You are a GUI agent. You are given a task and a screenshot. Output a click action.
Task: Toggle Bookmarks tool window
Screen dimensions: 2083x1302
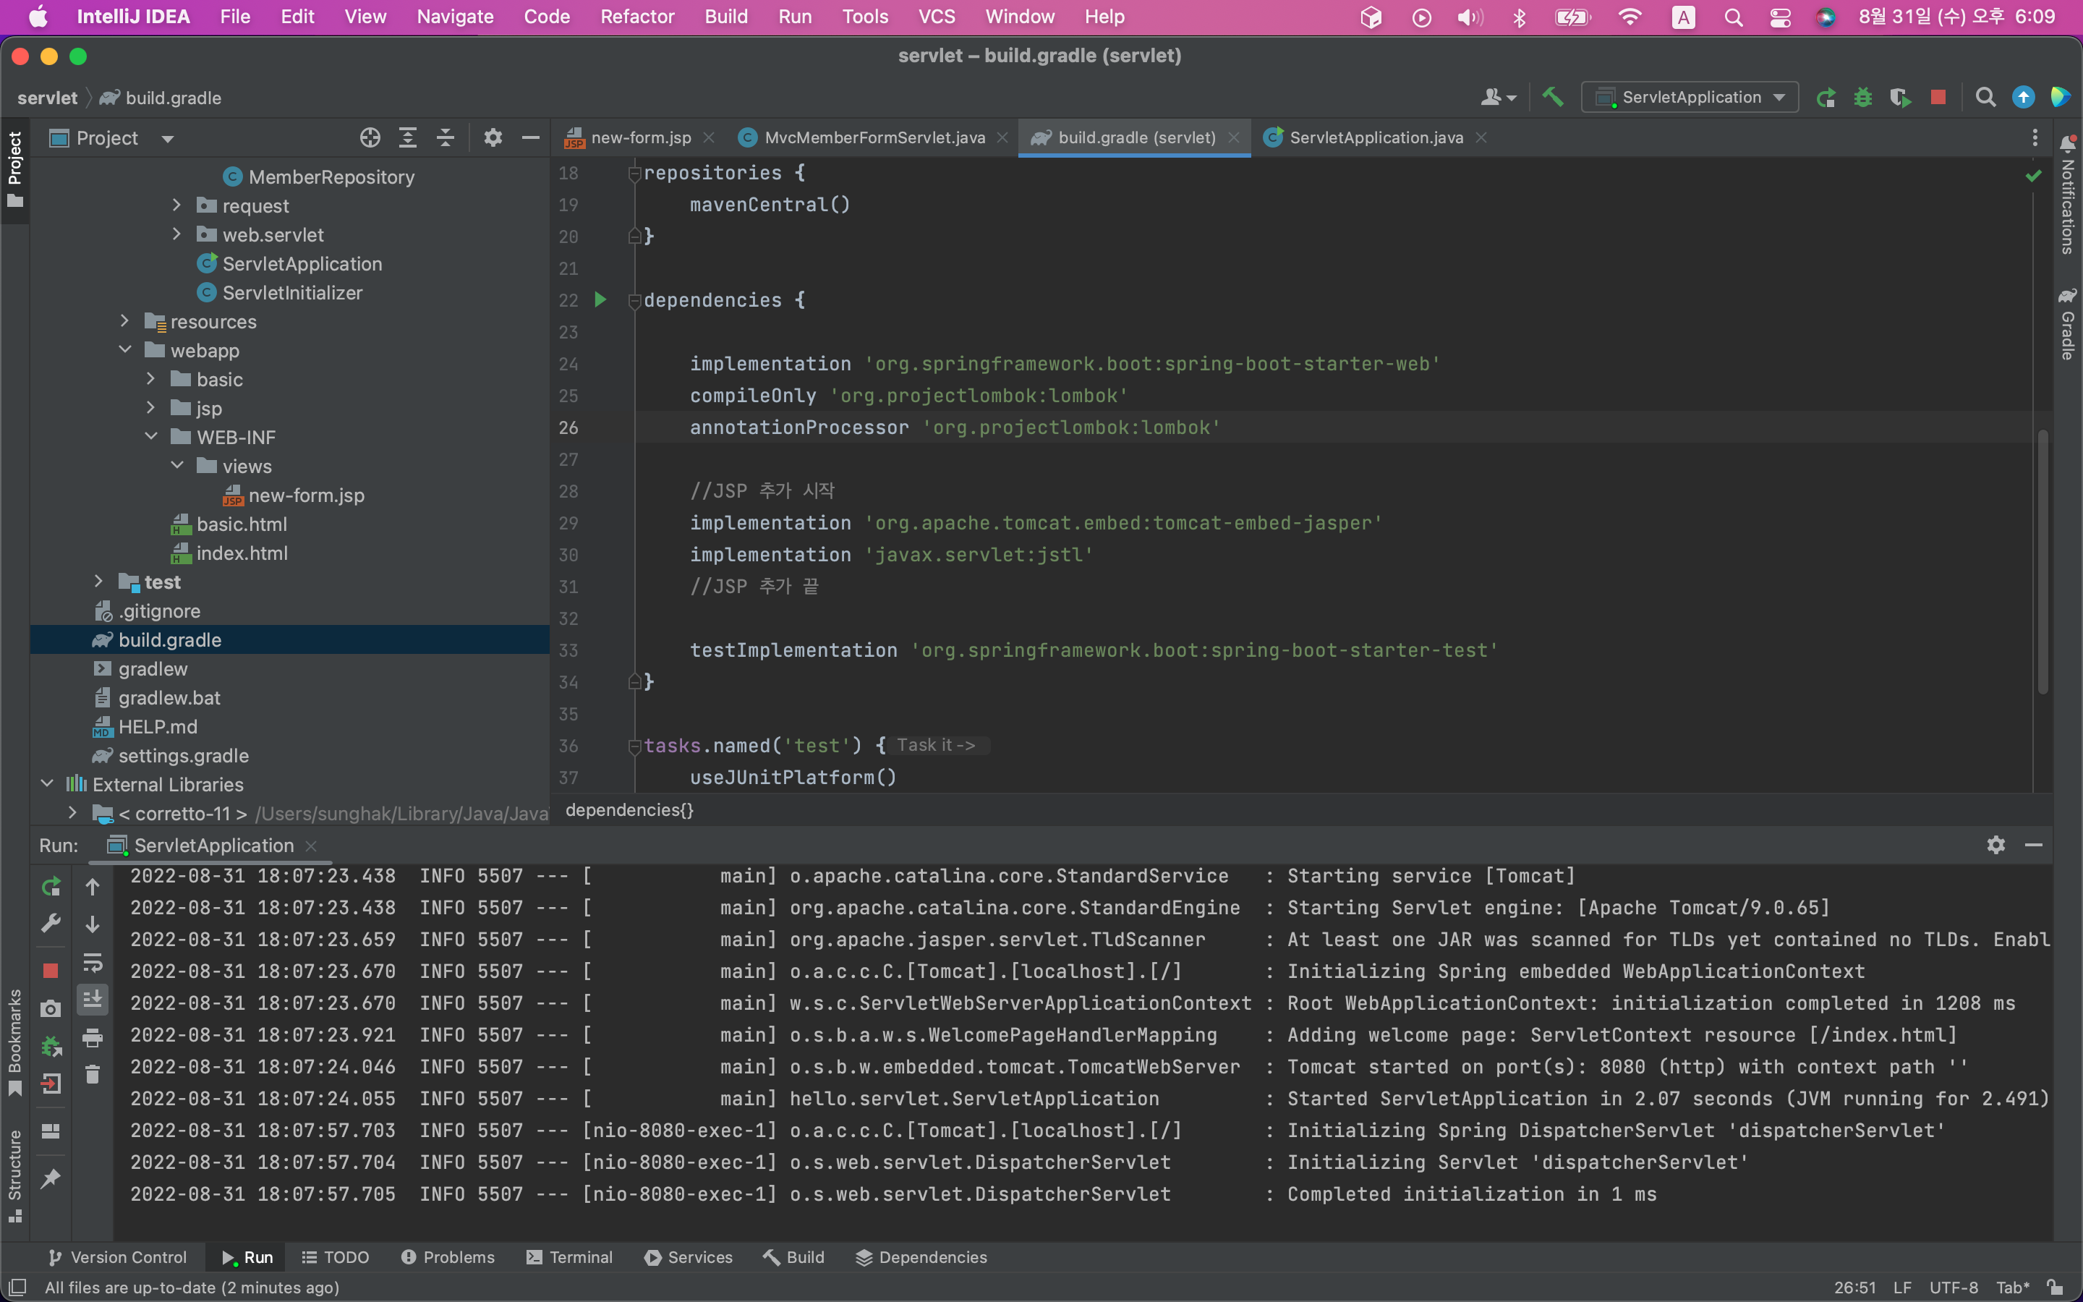click(x=14, y=1043)
